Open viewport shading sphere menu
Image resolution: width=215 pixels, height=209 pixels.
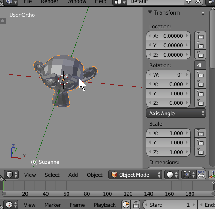pyautogui.click(x=172, y=175)
